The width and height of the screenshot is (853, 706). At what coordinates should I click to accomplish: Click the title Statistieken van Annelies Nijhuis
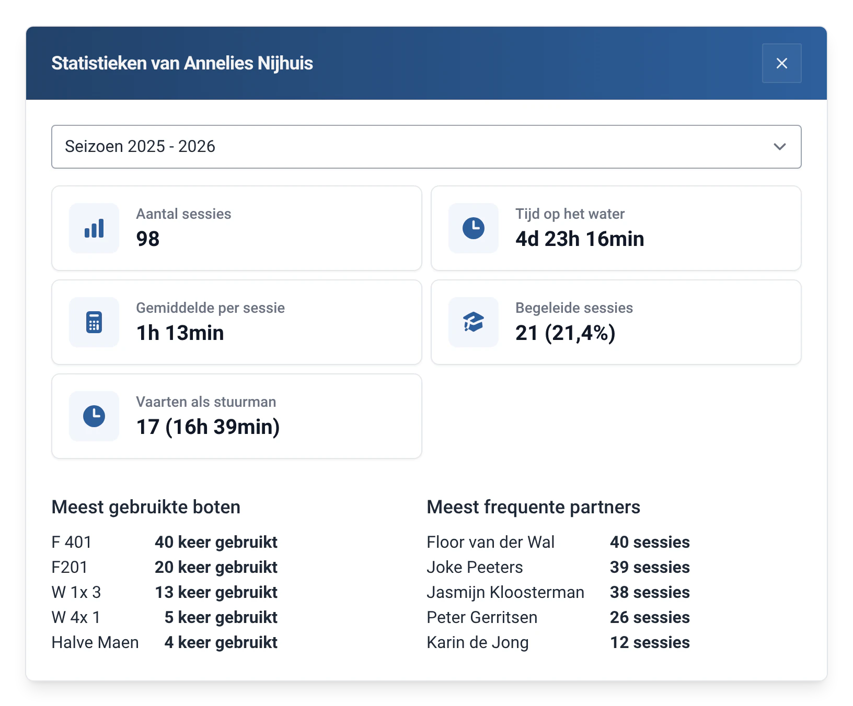tap(182, 63)
